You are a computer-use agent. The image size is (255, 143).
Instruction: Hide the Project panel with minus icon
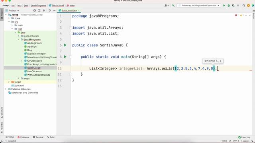point(54,10)
